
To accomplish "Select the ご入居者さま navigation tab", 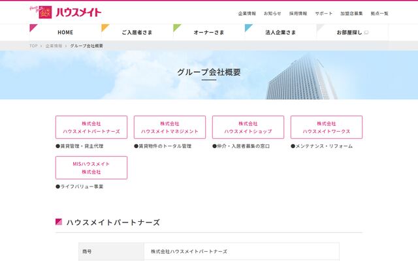I will 137,32.
